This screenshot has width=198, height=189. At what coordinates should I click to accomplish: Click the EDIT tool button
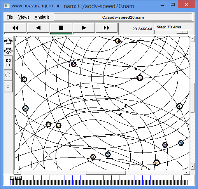pyautogui.click(x=9, y=63)
